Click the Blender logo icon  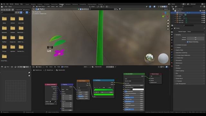(2, 4)
